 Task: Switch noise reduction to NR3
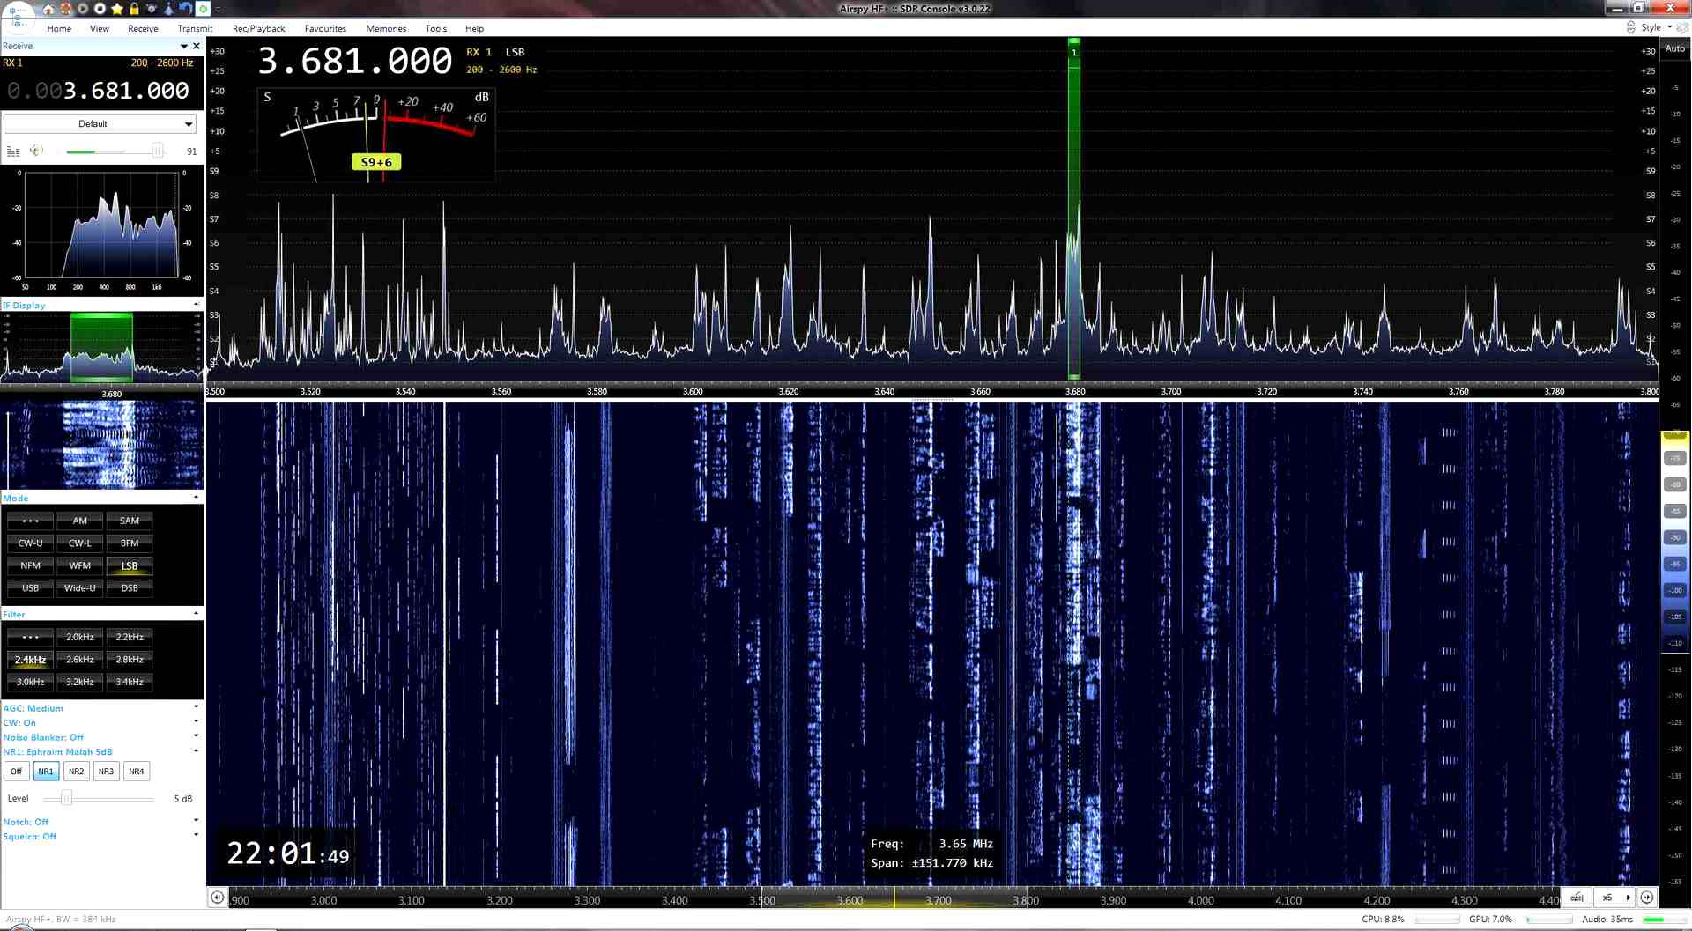[x=106, y=772]
